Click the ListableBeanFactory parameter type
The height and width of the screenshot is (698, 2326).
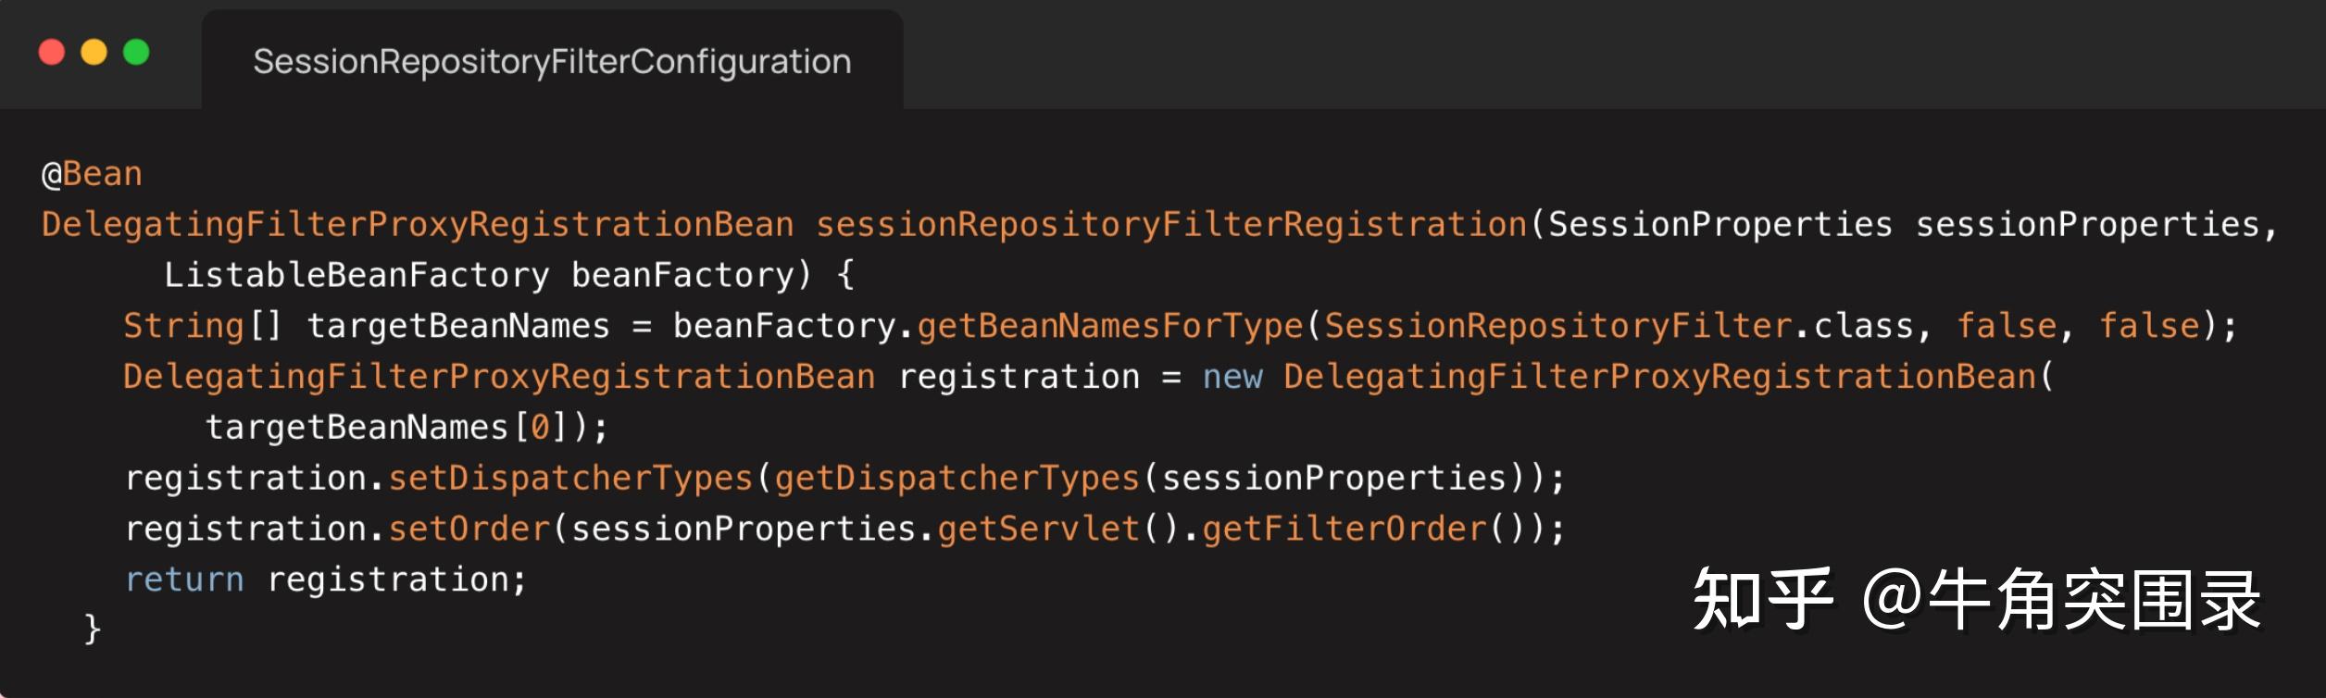tap(356, 275)
